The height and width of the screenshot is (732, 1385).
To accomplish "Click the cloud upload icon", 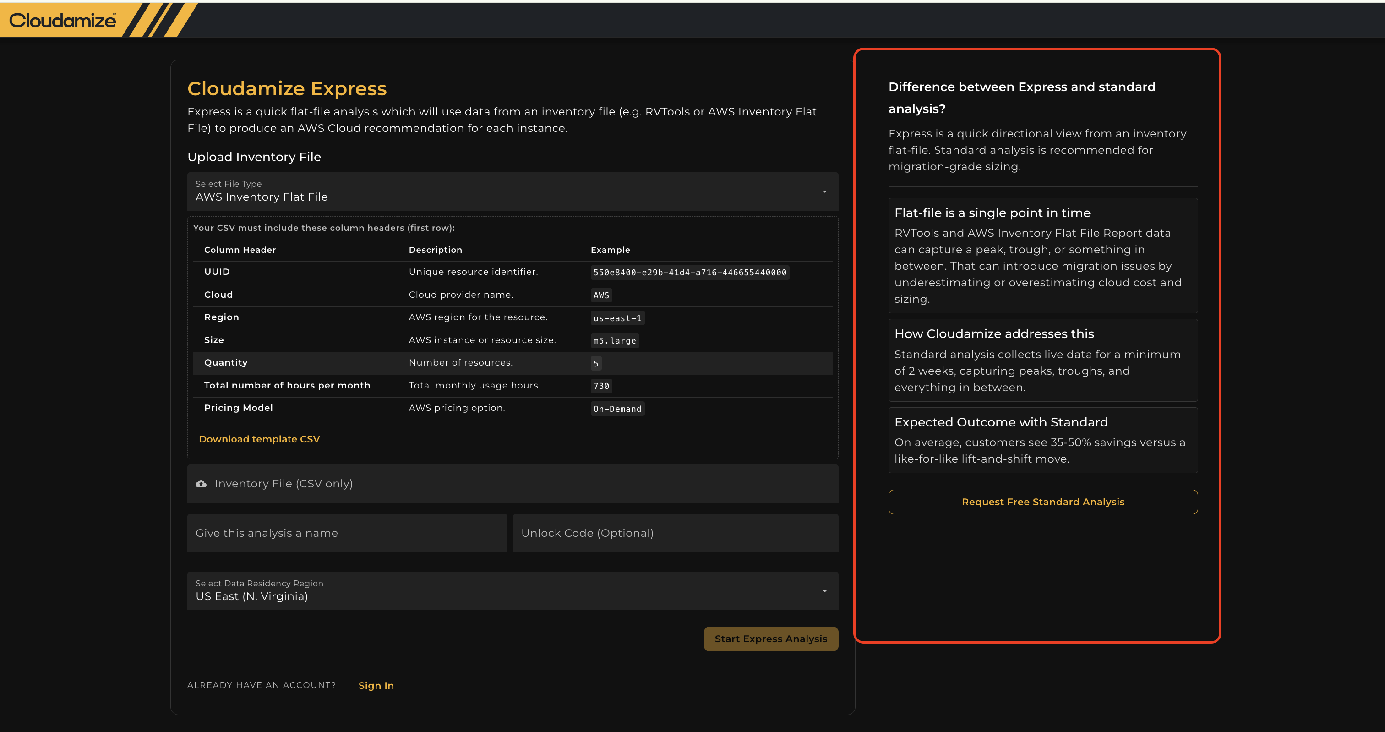I will 201,484.
